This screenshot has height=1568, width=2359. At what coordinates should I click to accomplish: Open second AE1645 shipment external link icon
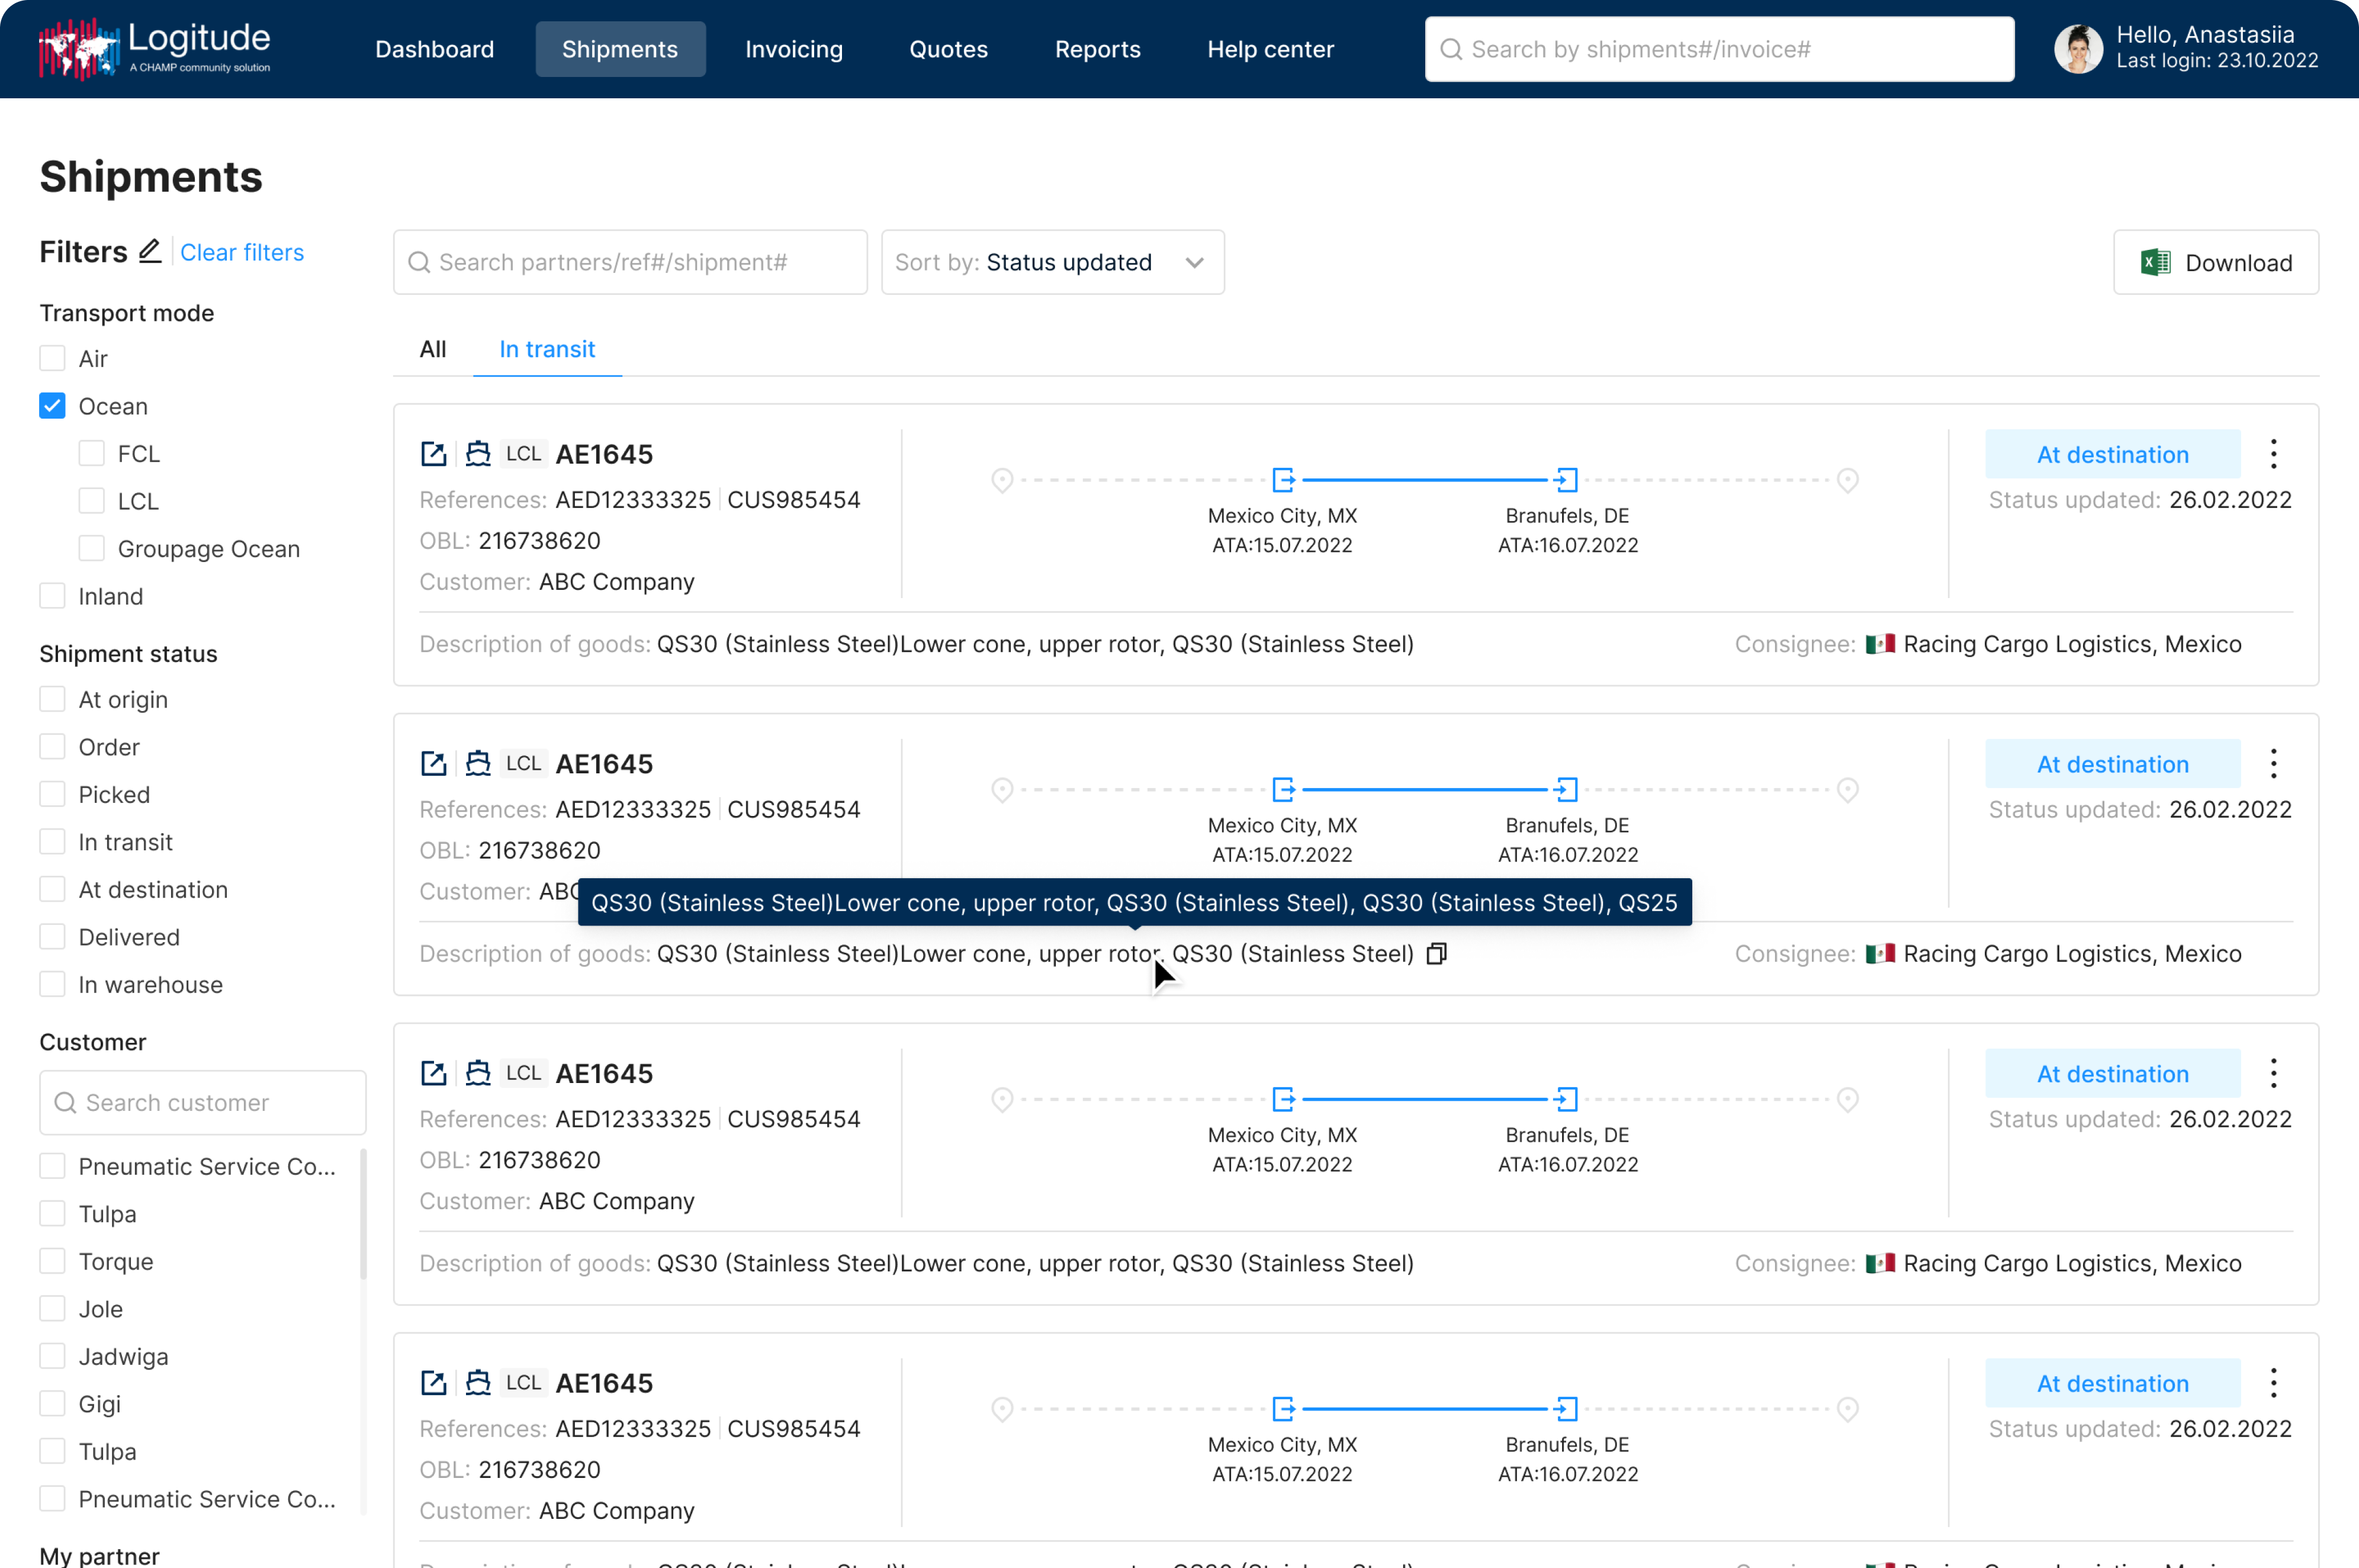[x=433, y=764]
